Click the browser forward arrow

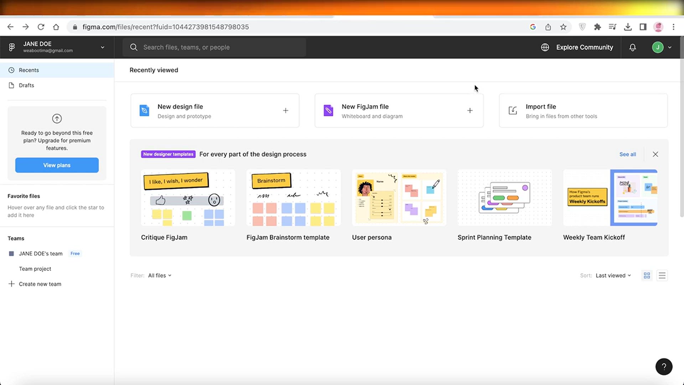click(x=26, y=27)
